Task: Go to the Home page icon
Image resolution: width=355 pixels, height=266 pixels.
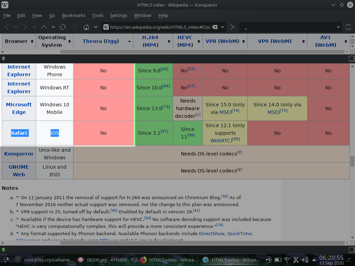Action: point(86,27)
